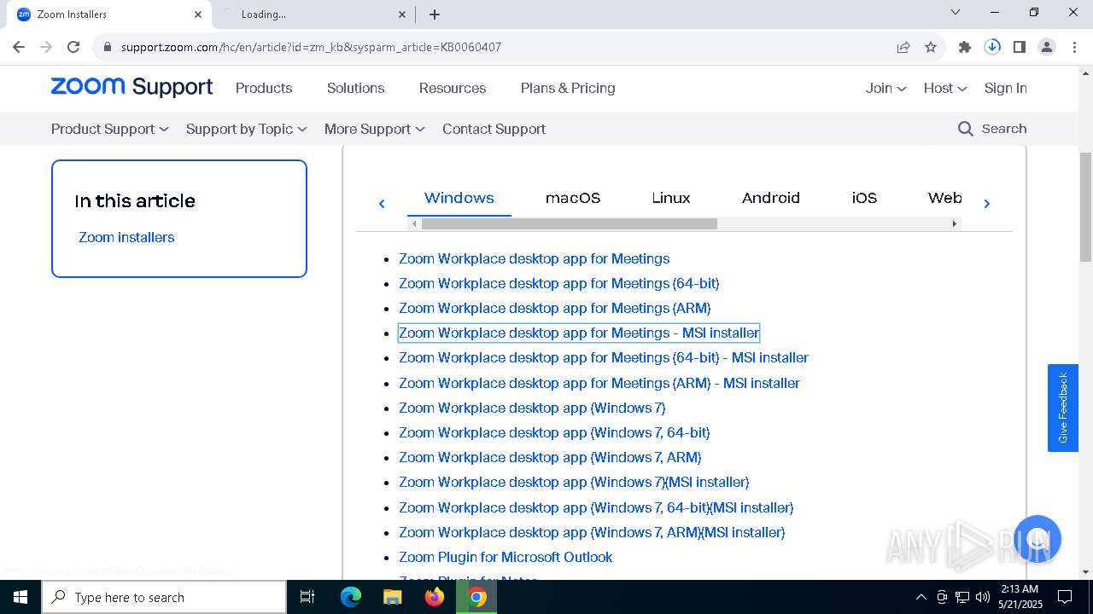The image size is (1093, 614).
Task: Open Chrome's three-dot menu
Action: [x=1073, y=47]
